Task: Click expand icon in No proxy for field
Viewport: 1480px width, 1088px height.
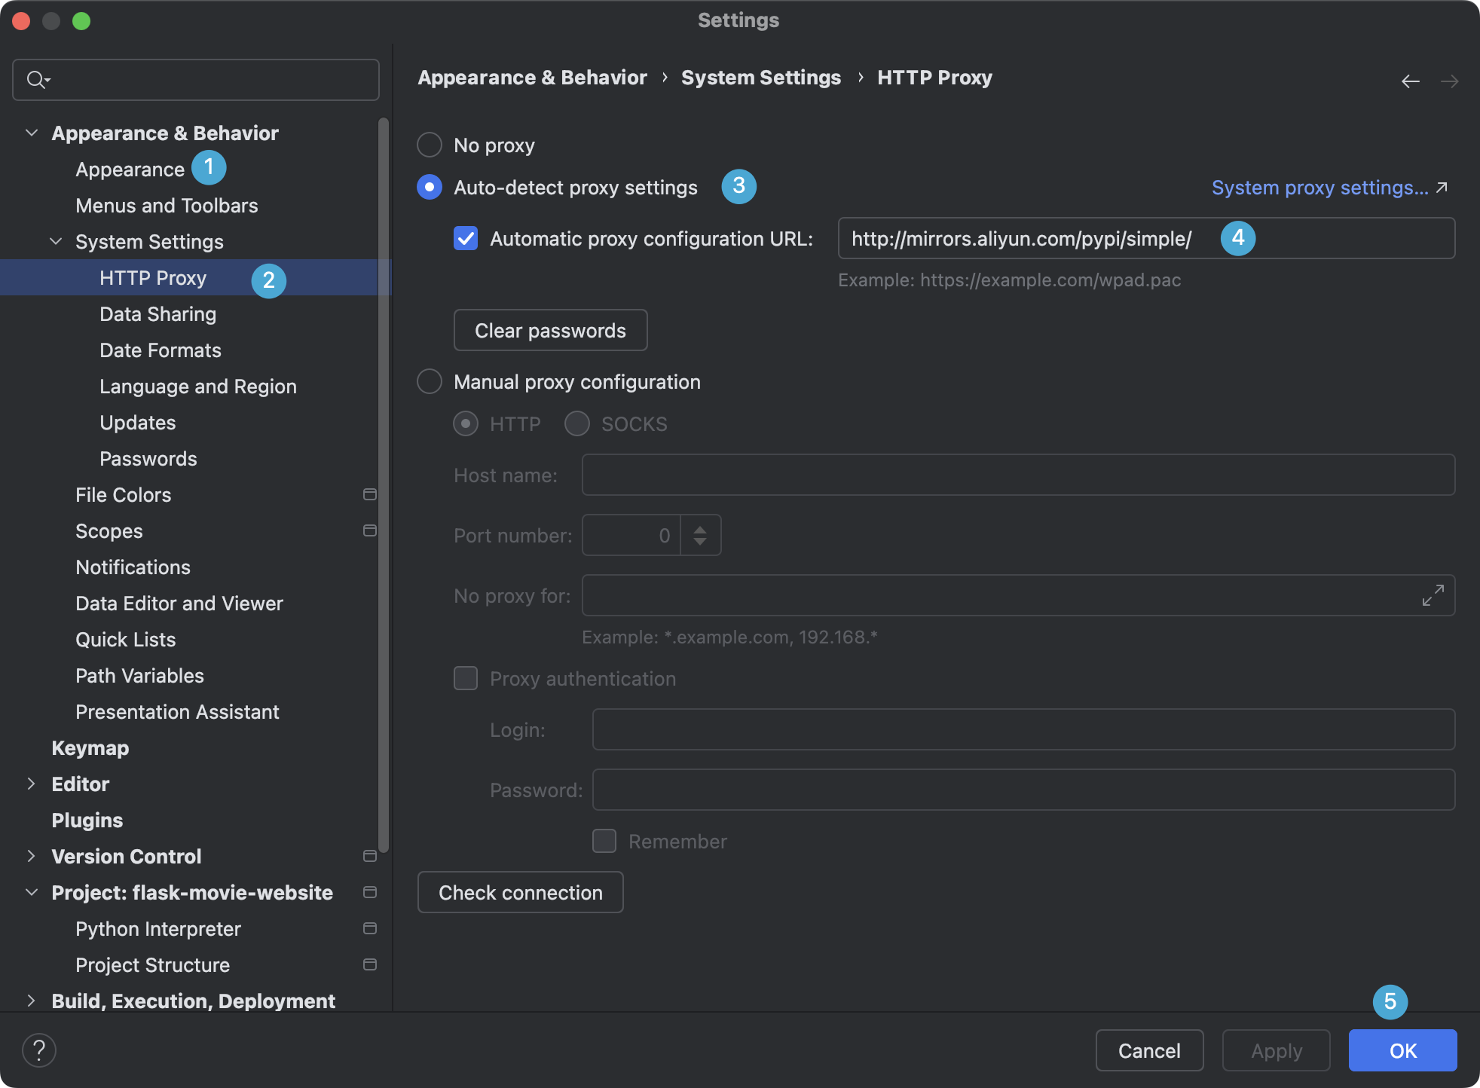Action: 1433,595
